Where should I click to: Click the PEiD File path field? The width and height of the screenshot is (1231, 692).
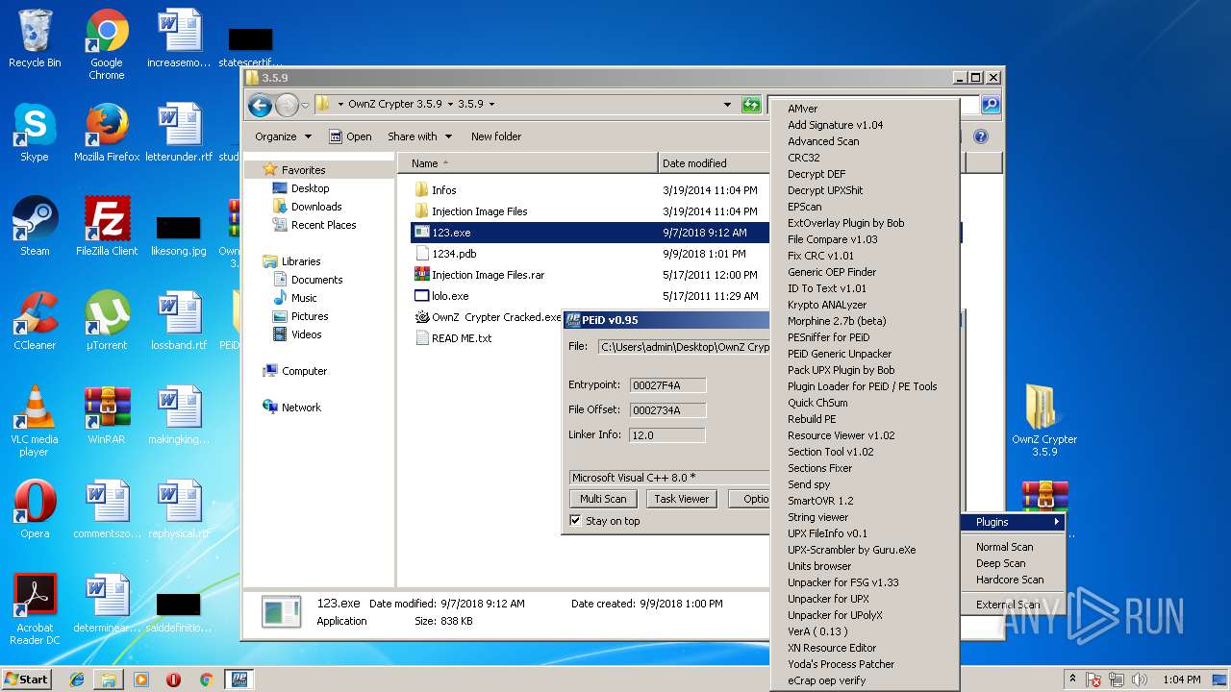tap(683, 347)
